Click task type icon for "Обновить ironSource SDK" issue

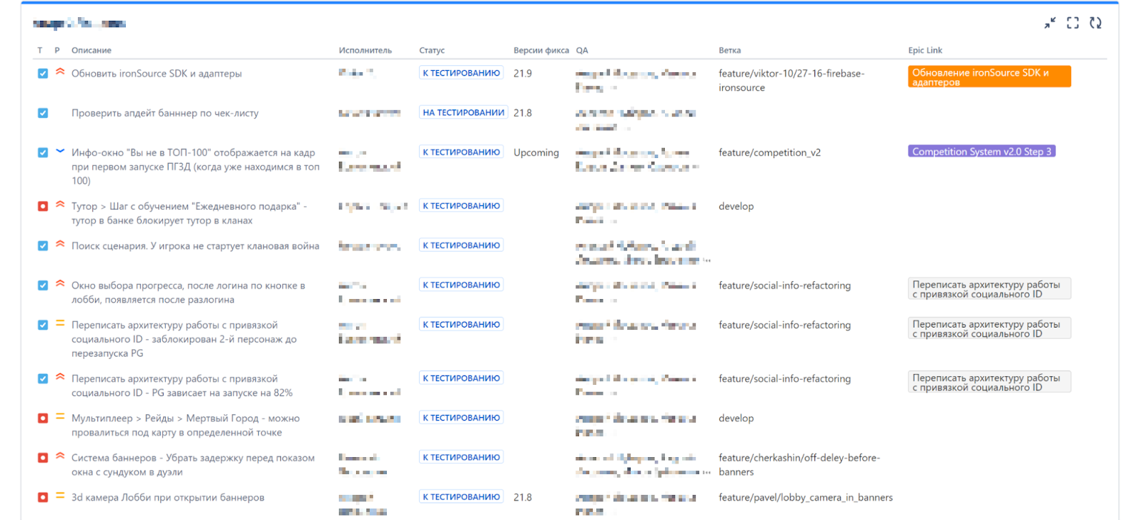pyautogui.click(x=43, y=74)
